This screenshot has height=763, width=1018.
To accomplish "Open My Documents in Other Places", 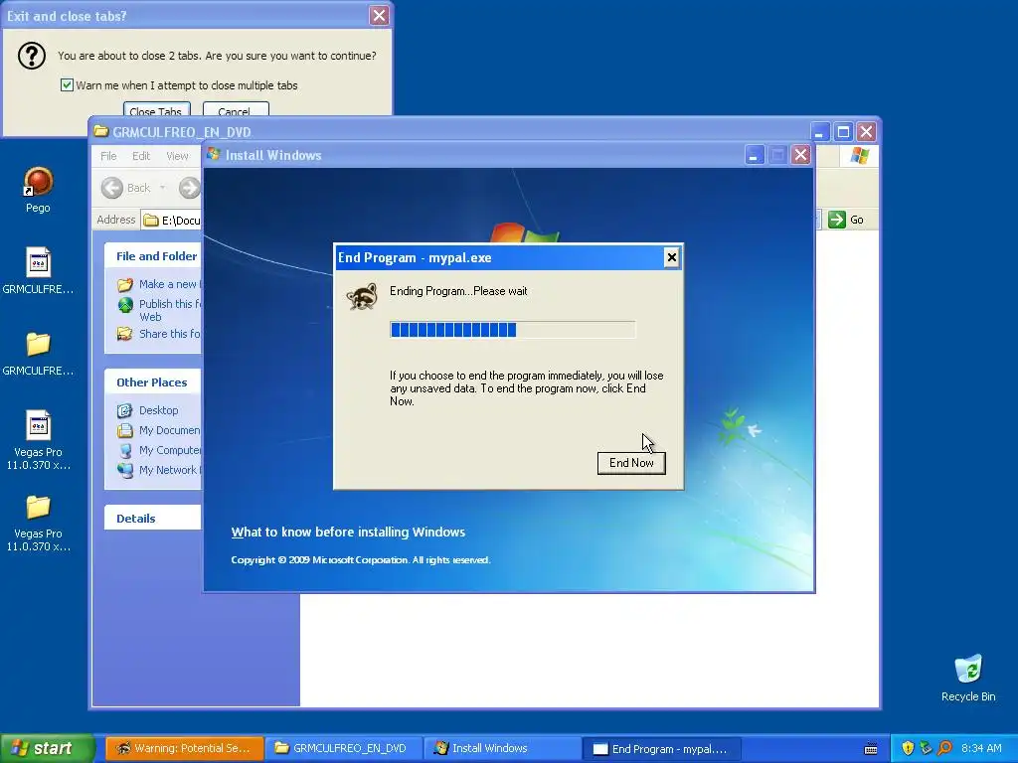I will tap(159, 430).
